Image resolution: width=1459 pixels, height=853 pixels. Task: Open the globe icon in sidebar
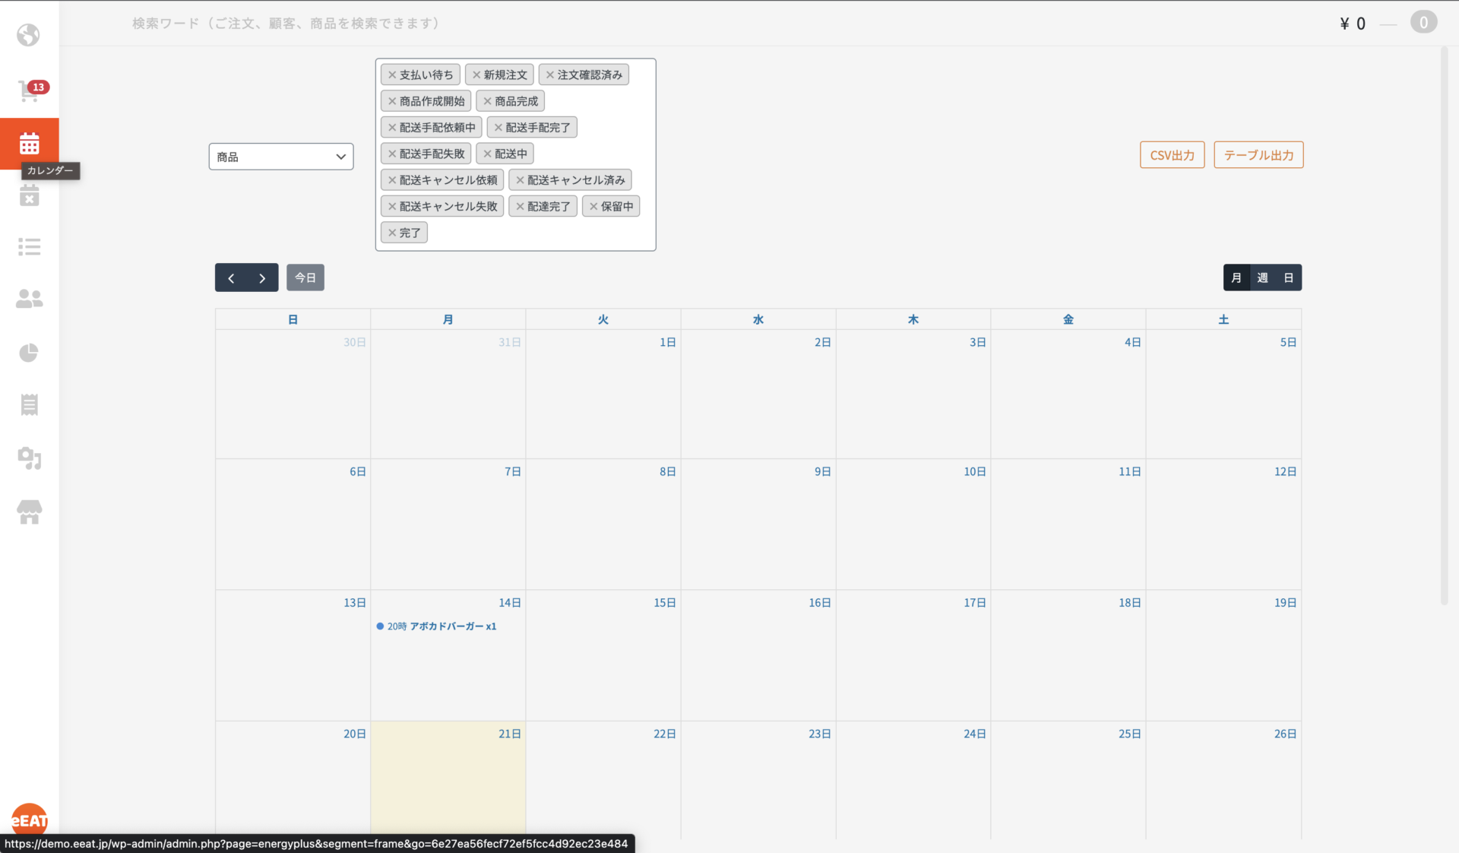tap(29, 35)
